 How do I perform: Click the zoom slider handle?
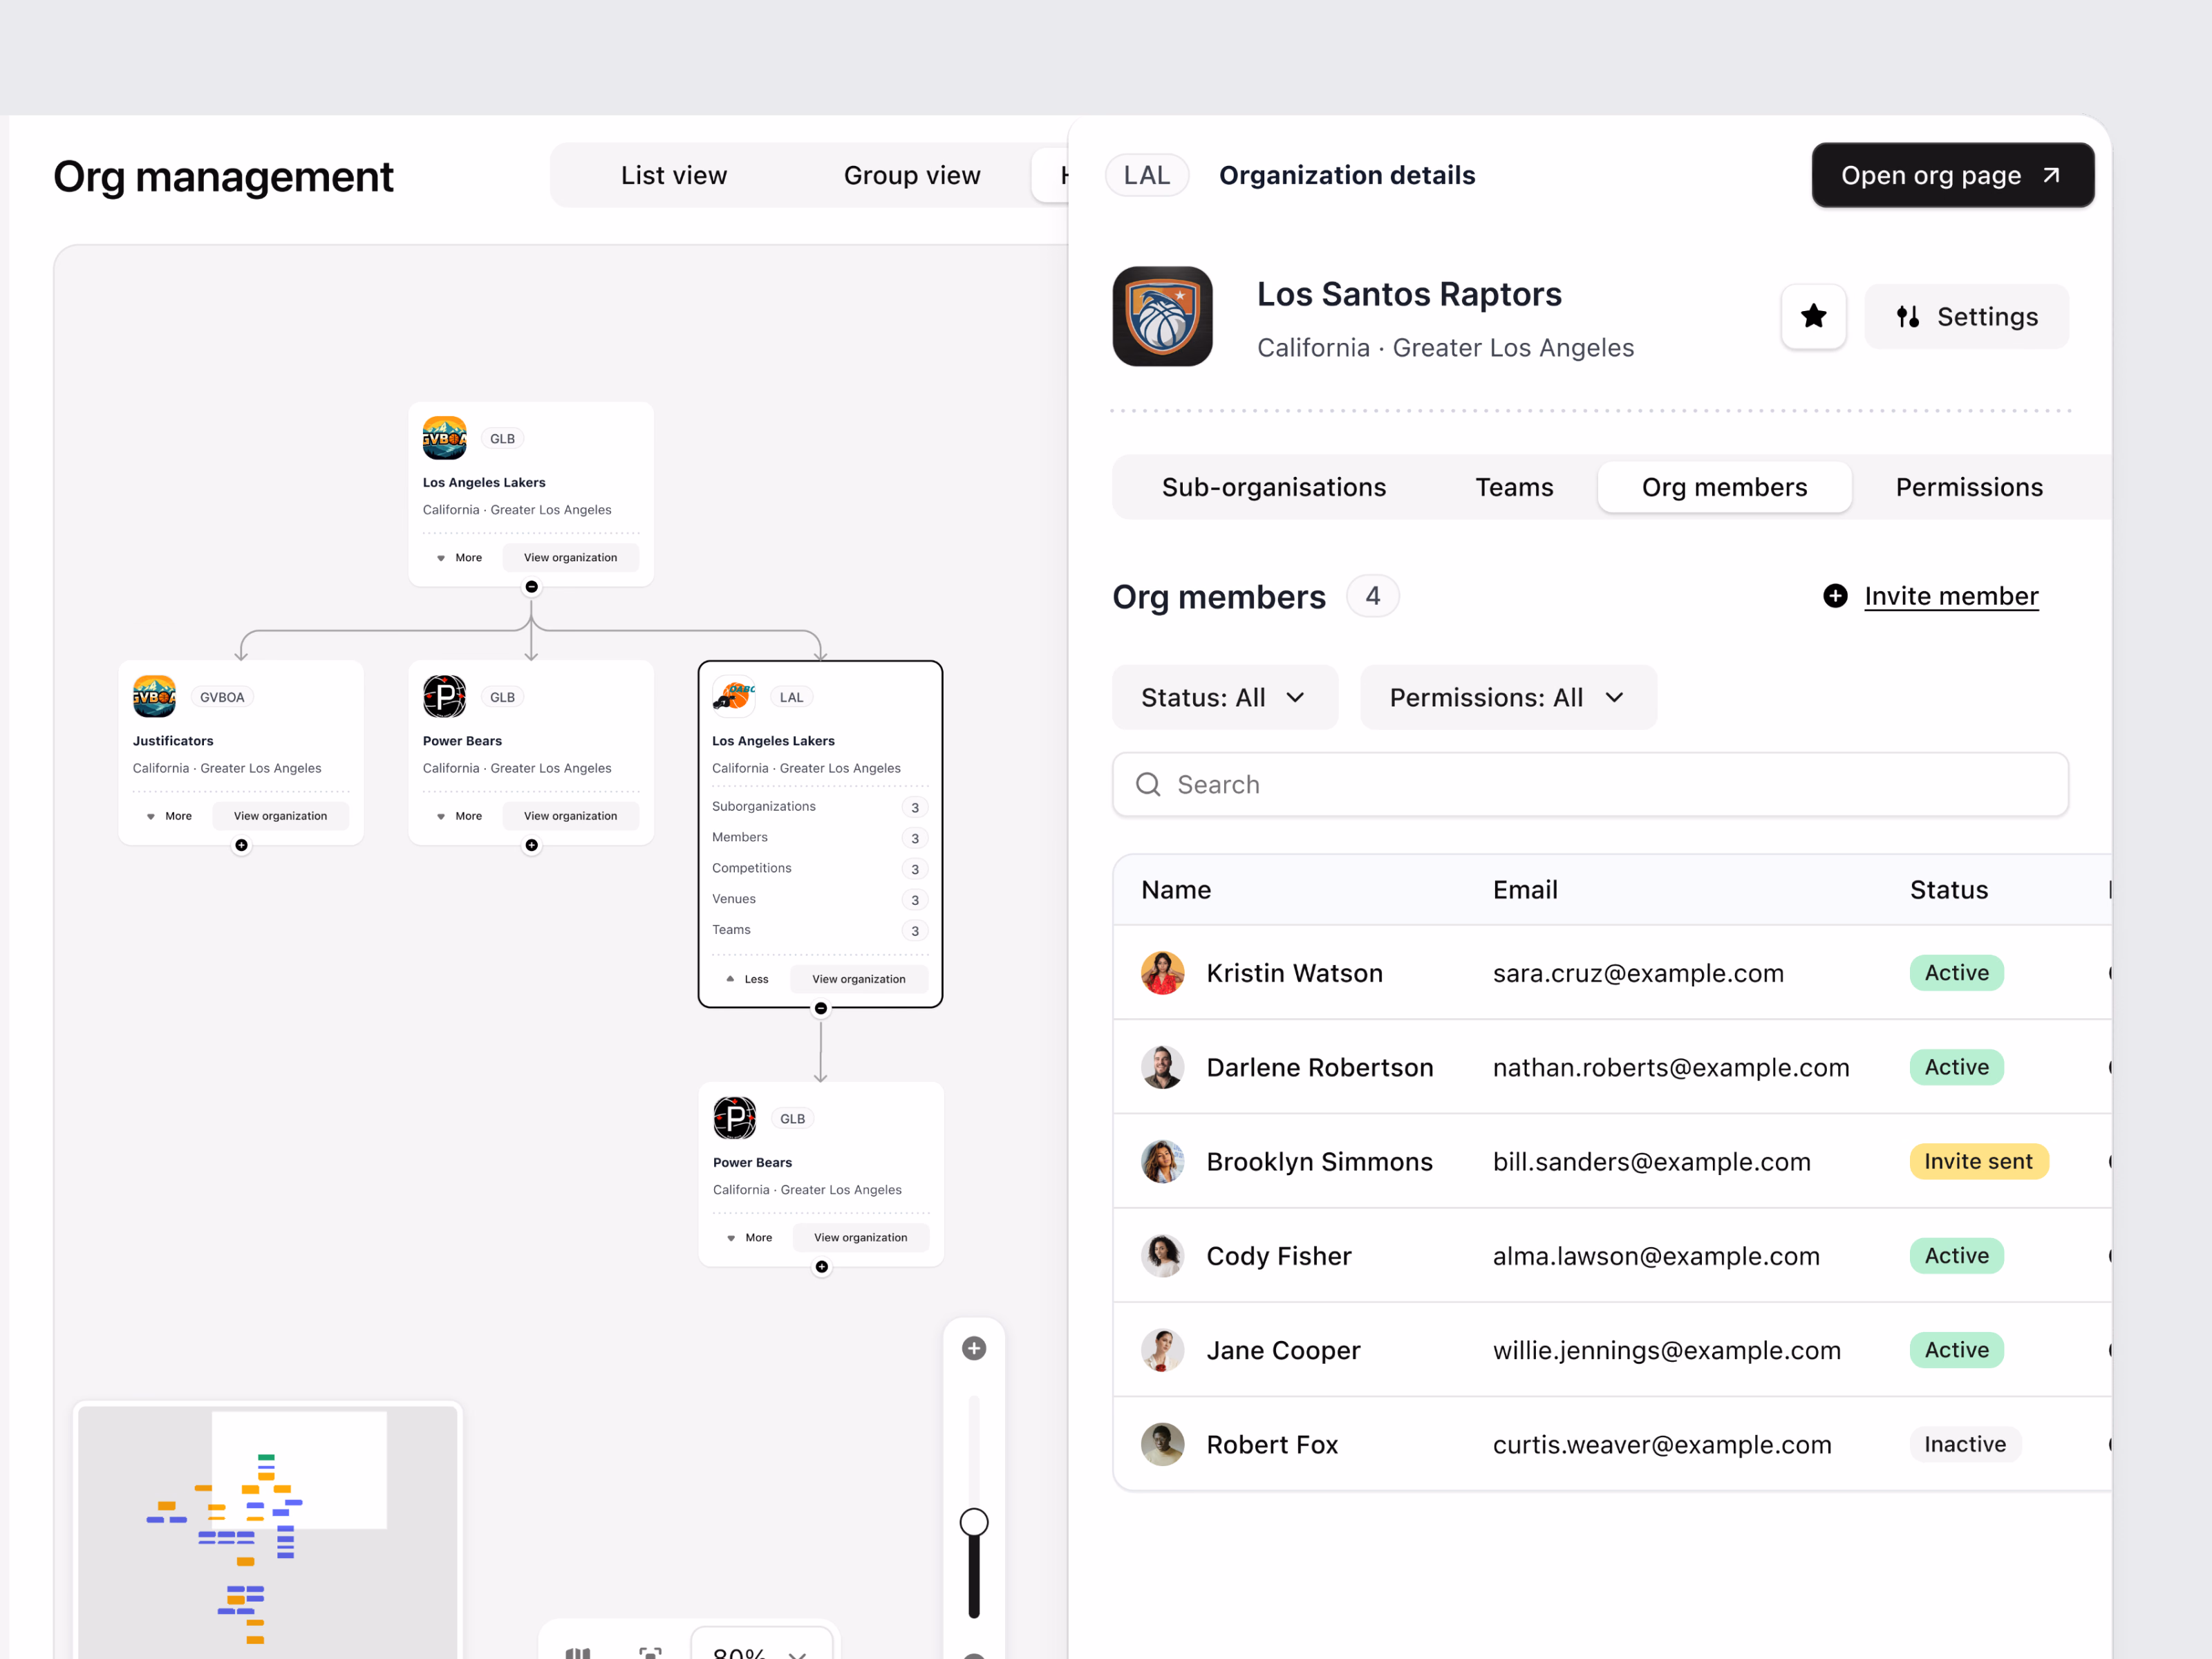click(974, 1522)
